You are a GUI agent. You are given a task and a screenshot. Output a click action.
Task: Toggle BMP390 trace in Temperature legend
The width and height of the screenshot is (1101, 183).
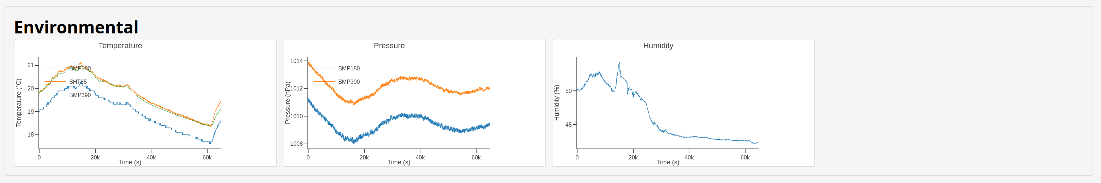pyautogui.click(x=80, y=95)
